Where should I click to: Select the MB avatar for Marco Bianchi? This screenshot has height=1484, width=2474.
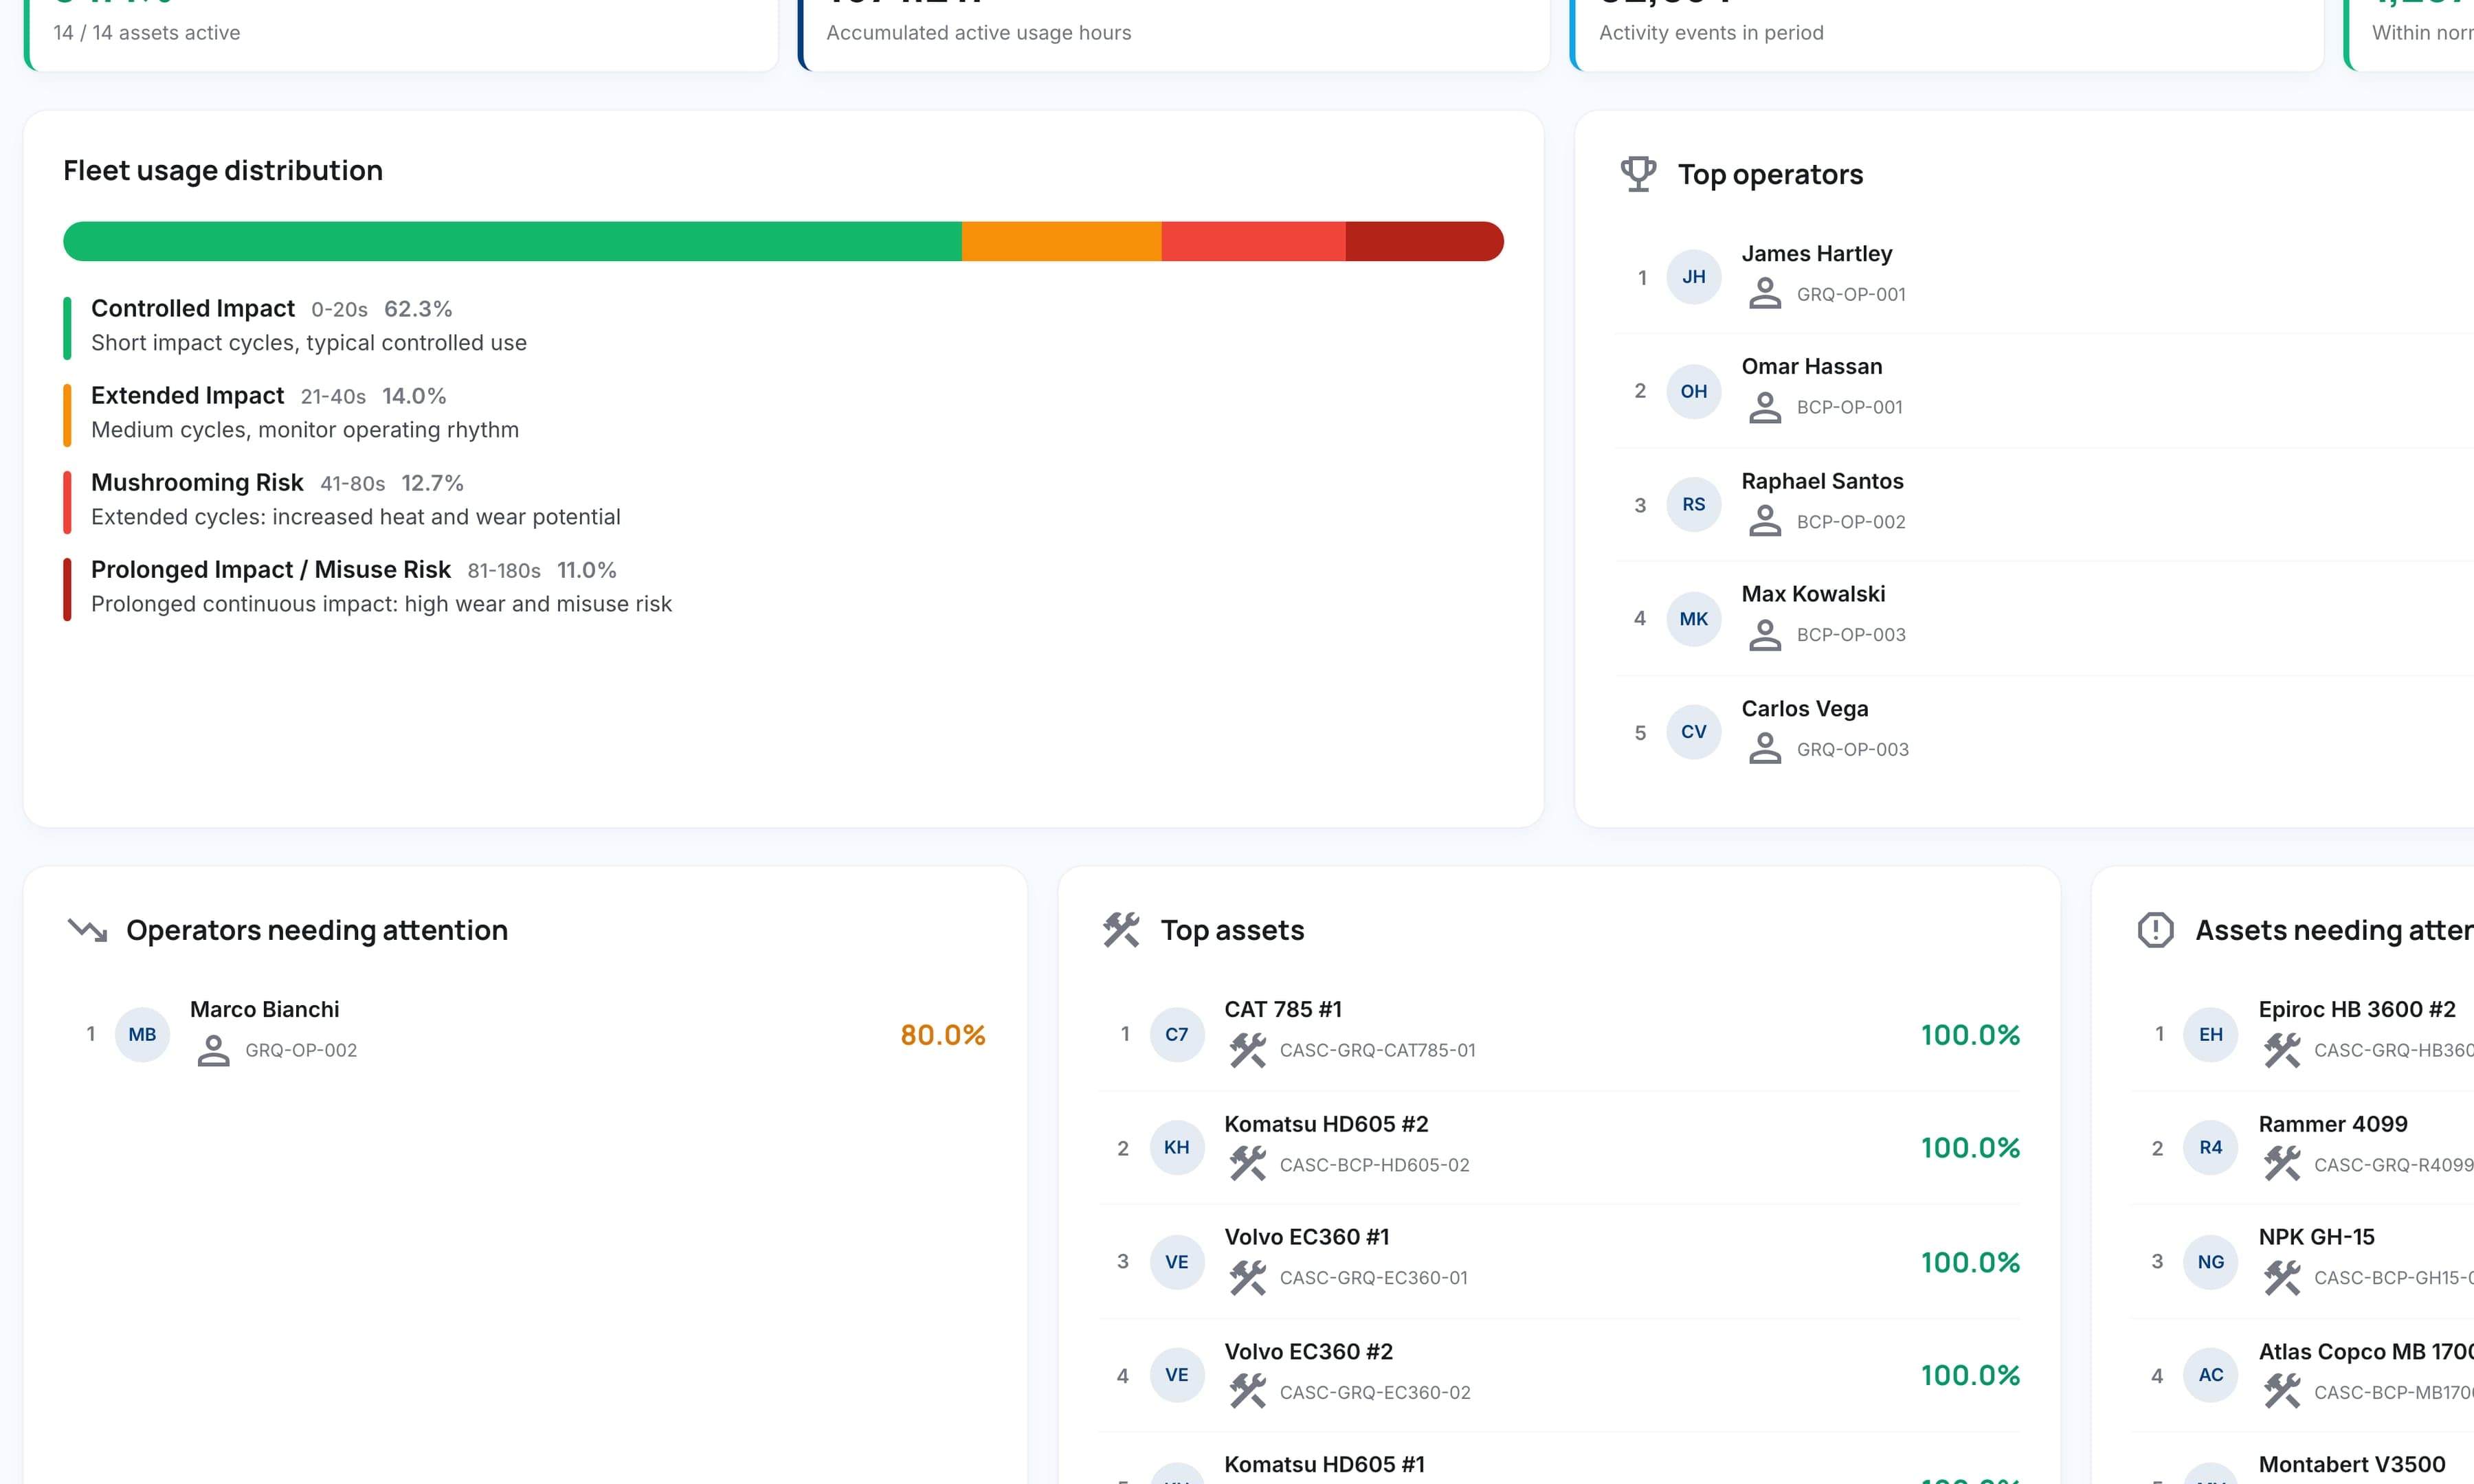(x=142, y=1034)
